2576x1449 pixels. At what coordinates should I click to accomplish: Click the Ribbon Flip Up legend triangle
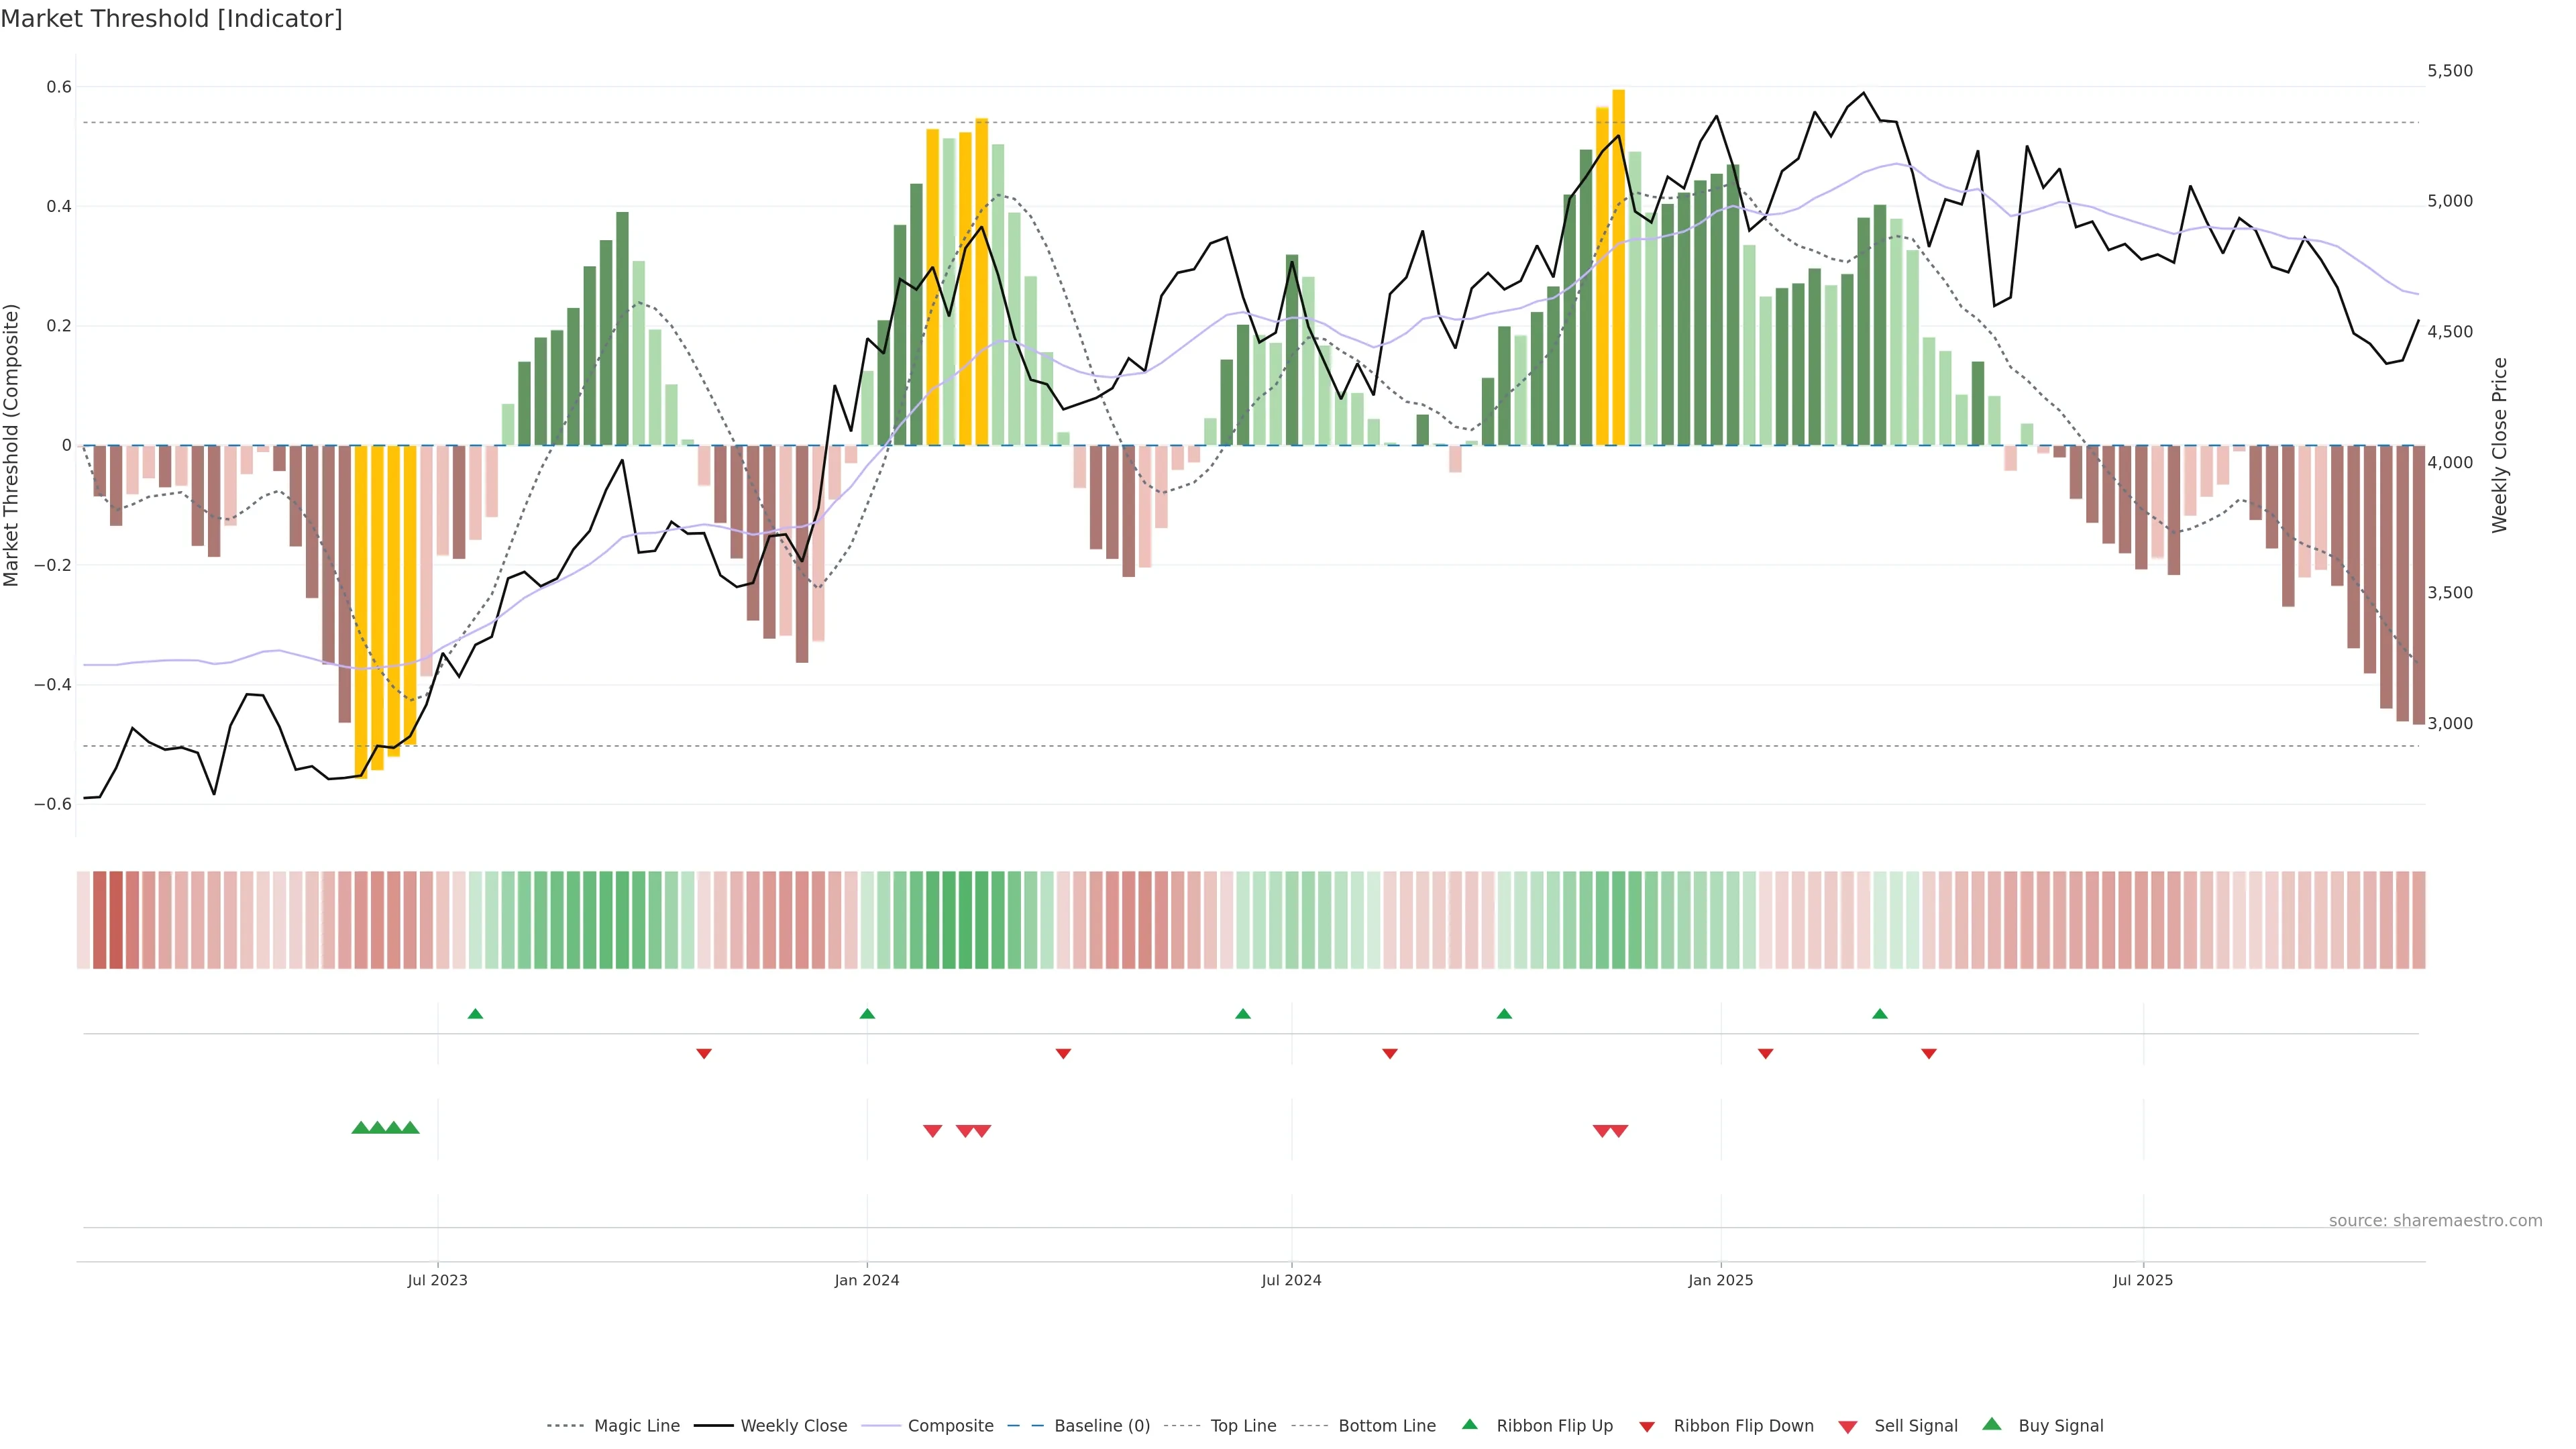[1469, 1424]
